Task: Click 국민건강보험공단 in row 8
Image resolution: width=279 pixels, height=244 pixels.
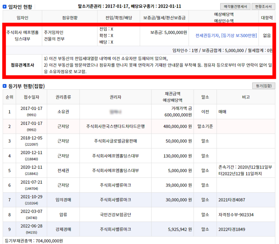Action: click(116, 215)
